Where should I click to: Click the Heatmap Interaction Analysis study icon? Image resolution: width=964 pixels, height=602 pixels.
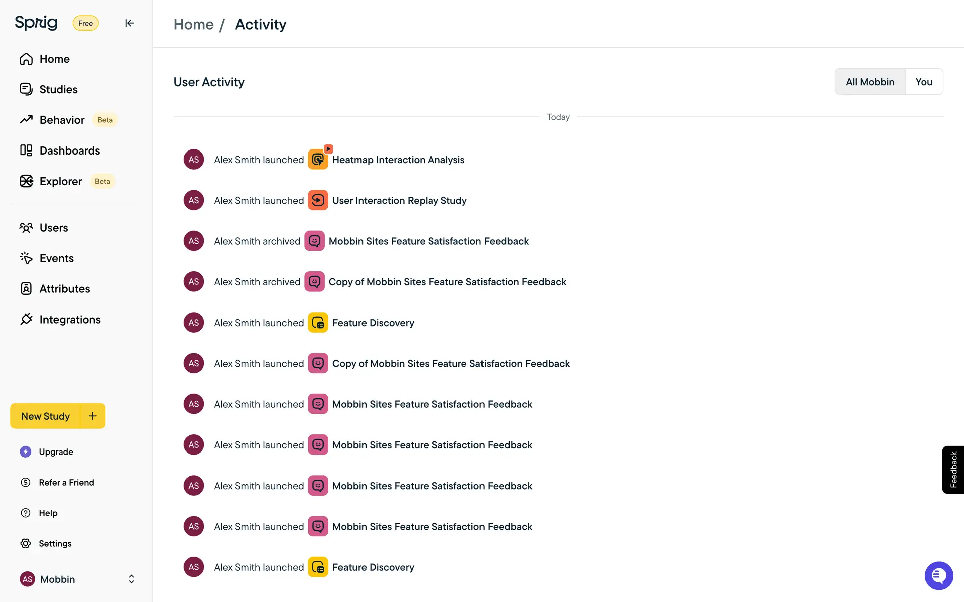point(318,160)
